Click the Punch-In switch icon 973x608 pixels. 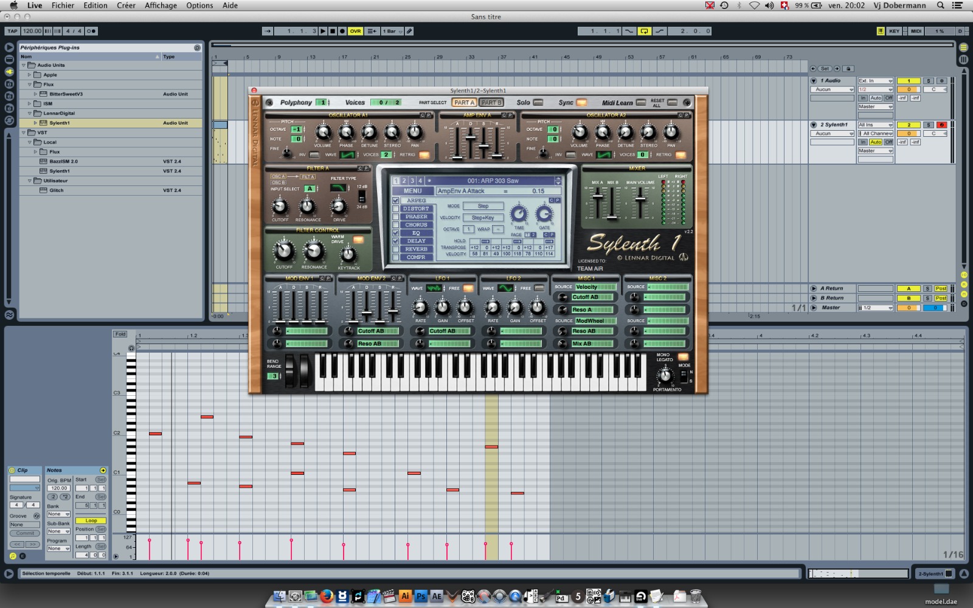point(629,31)
